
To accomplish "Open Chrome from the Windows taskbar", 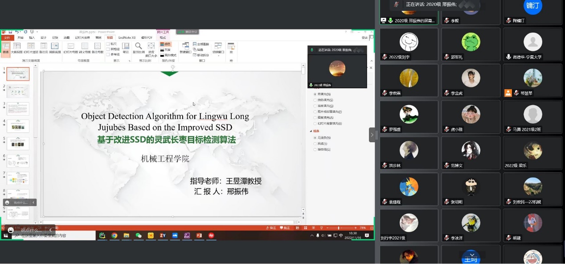I will pos(115,235).
